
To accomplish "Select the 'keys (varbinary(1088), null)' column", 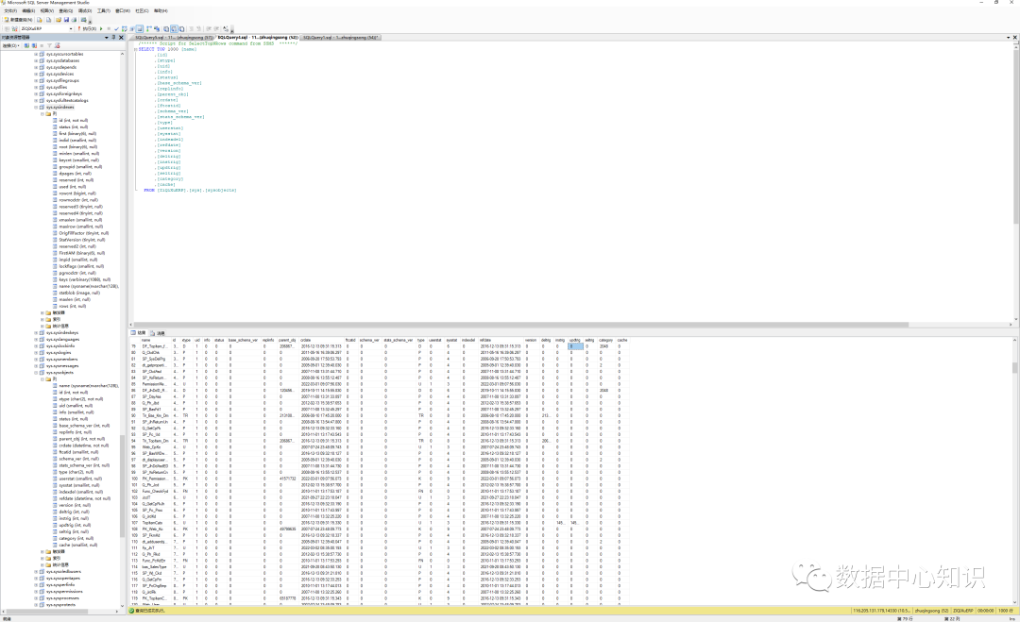I will click(85, 279).
